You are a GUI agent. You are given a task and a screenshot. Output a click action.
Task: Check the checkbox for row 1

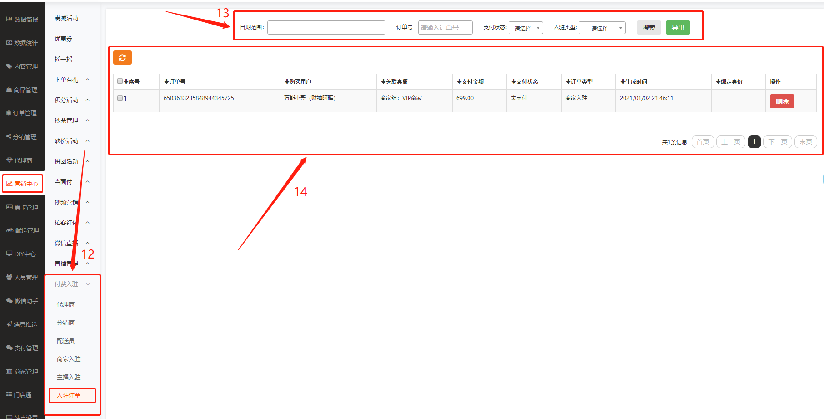(x=120, y=98)
